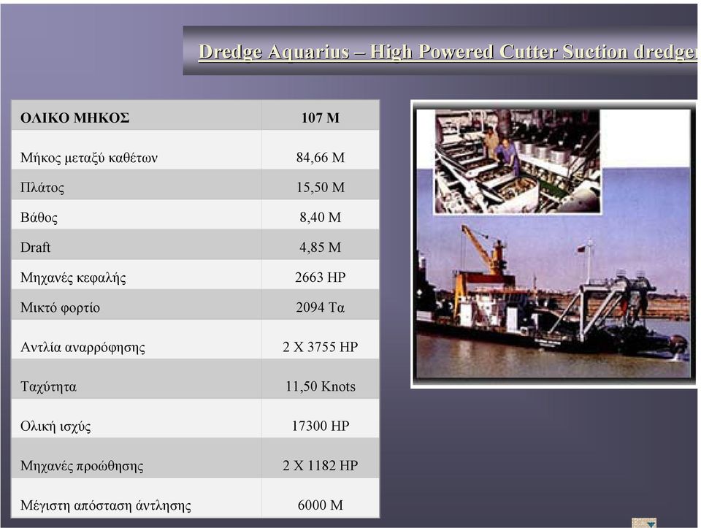Screen dimensions: 701x528
Task: Select the 'Μήκος μεταξύ καθέτων' row label
Action: pos(89,157)
